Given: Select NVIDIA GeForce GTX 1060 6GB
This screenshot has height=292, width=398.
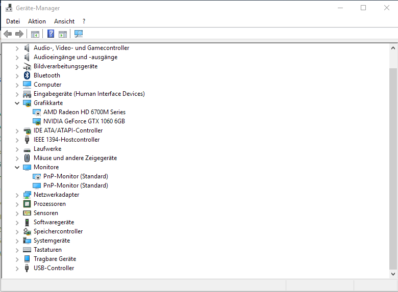Looking at the screenshot, I should pos(84,121).
